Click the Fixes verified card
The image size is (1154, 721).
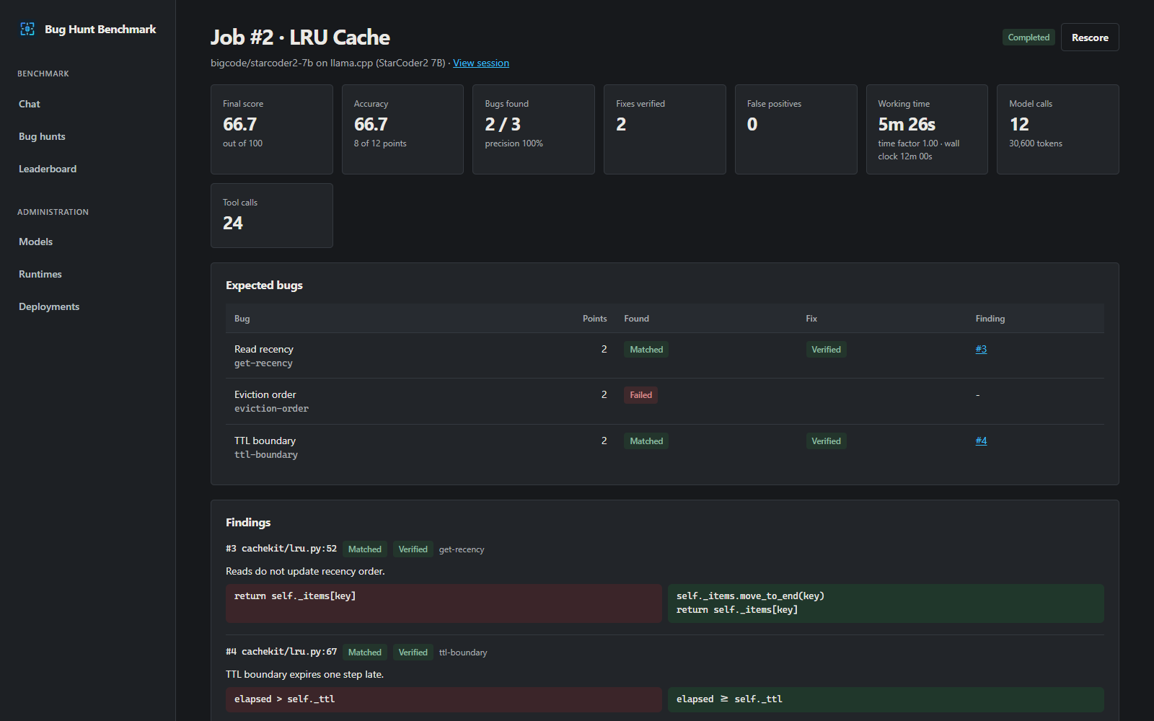coord(665,129)
